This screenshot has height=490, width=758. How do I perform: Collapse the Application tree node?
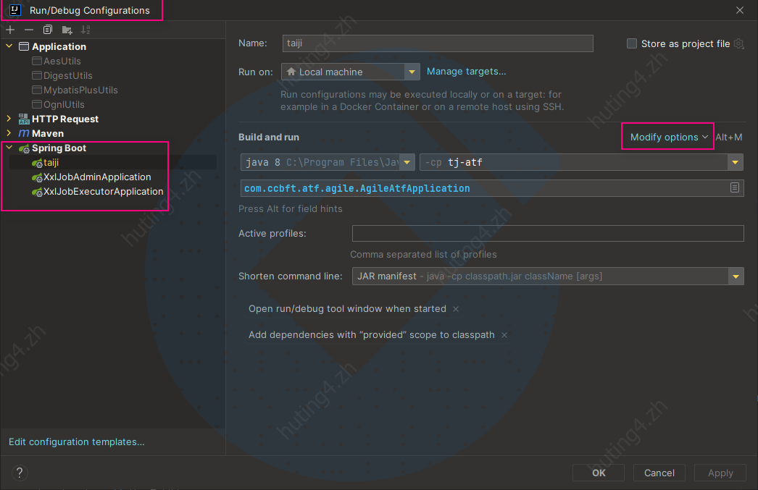(x=9, y=46)
